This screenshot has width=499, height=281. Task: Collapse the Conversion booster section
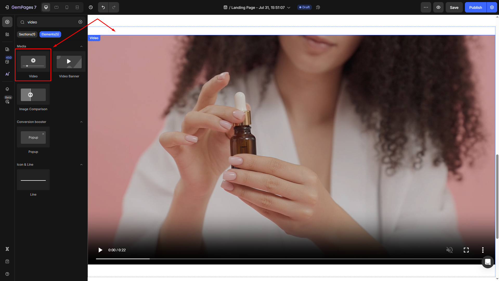[81, 122]
